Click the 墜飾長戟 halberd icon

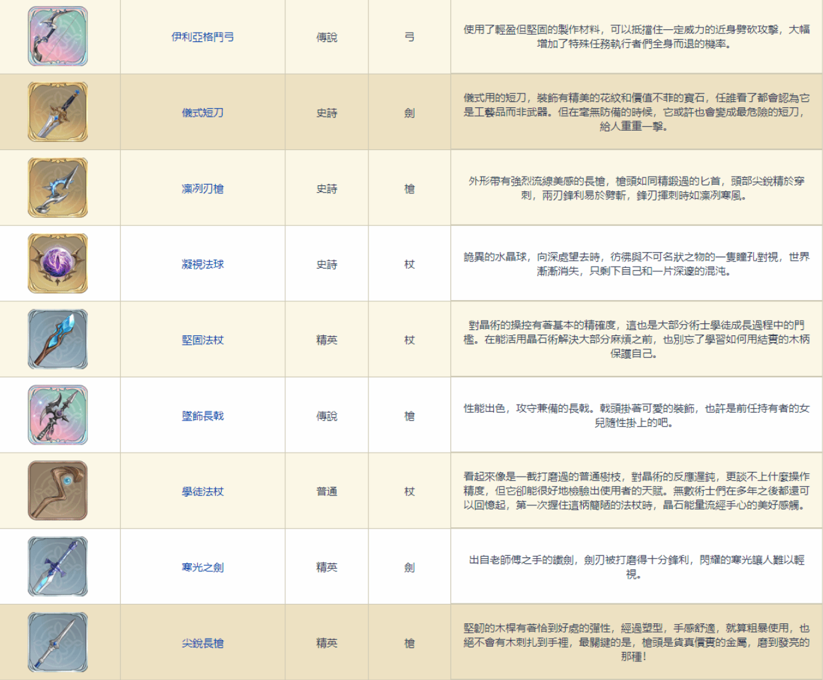pos(58,415)
